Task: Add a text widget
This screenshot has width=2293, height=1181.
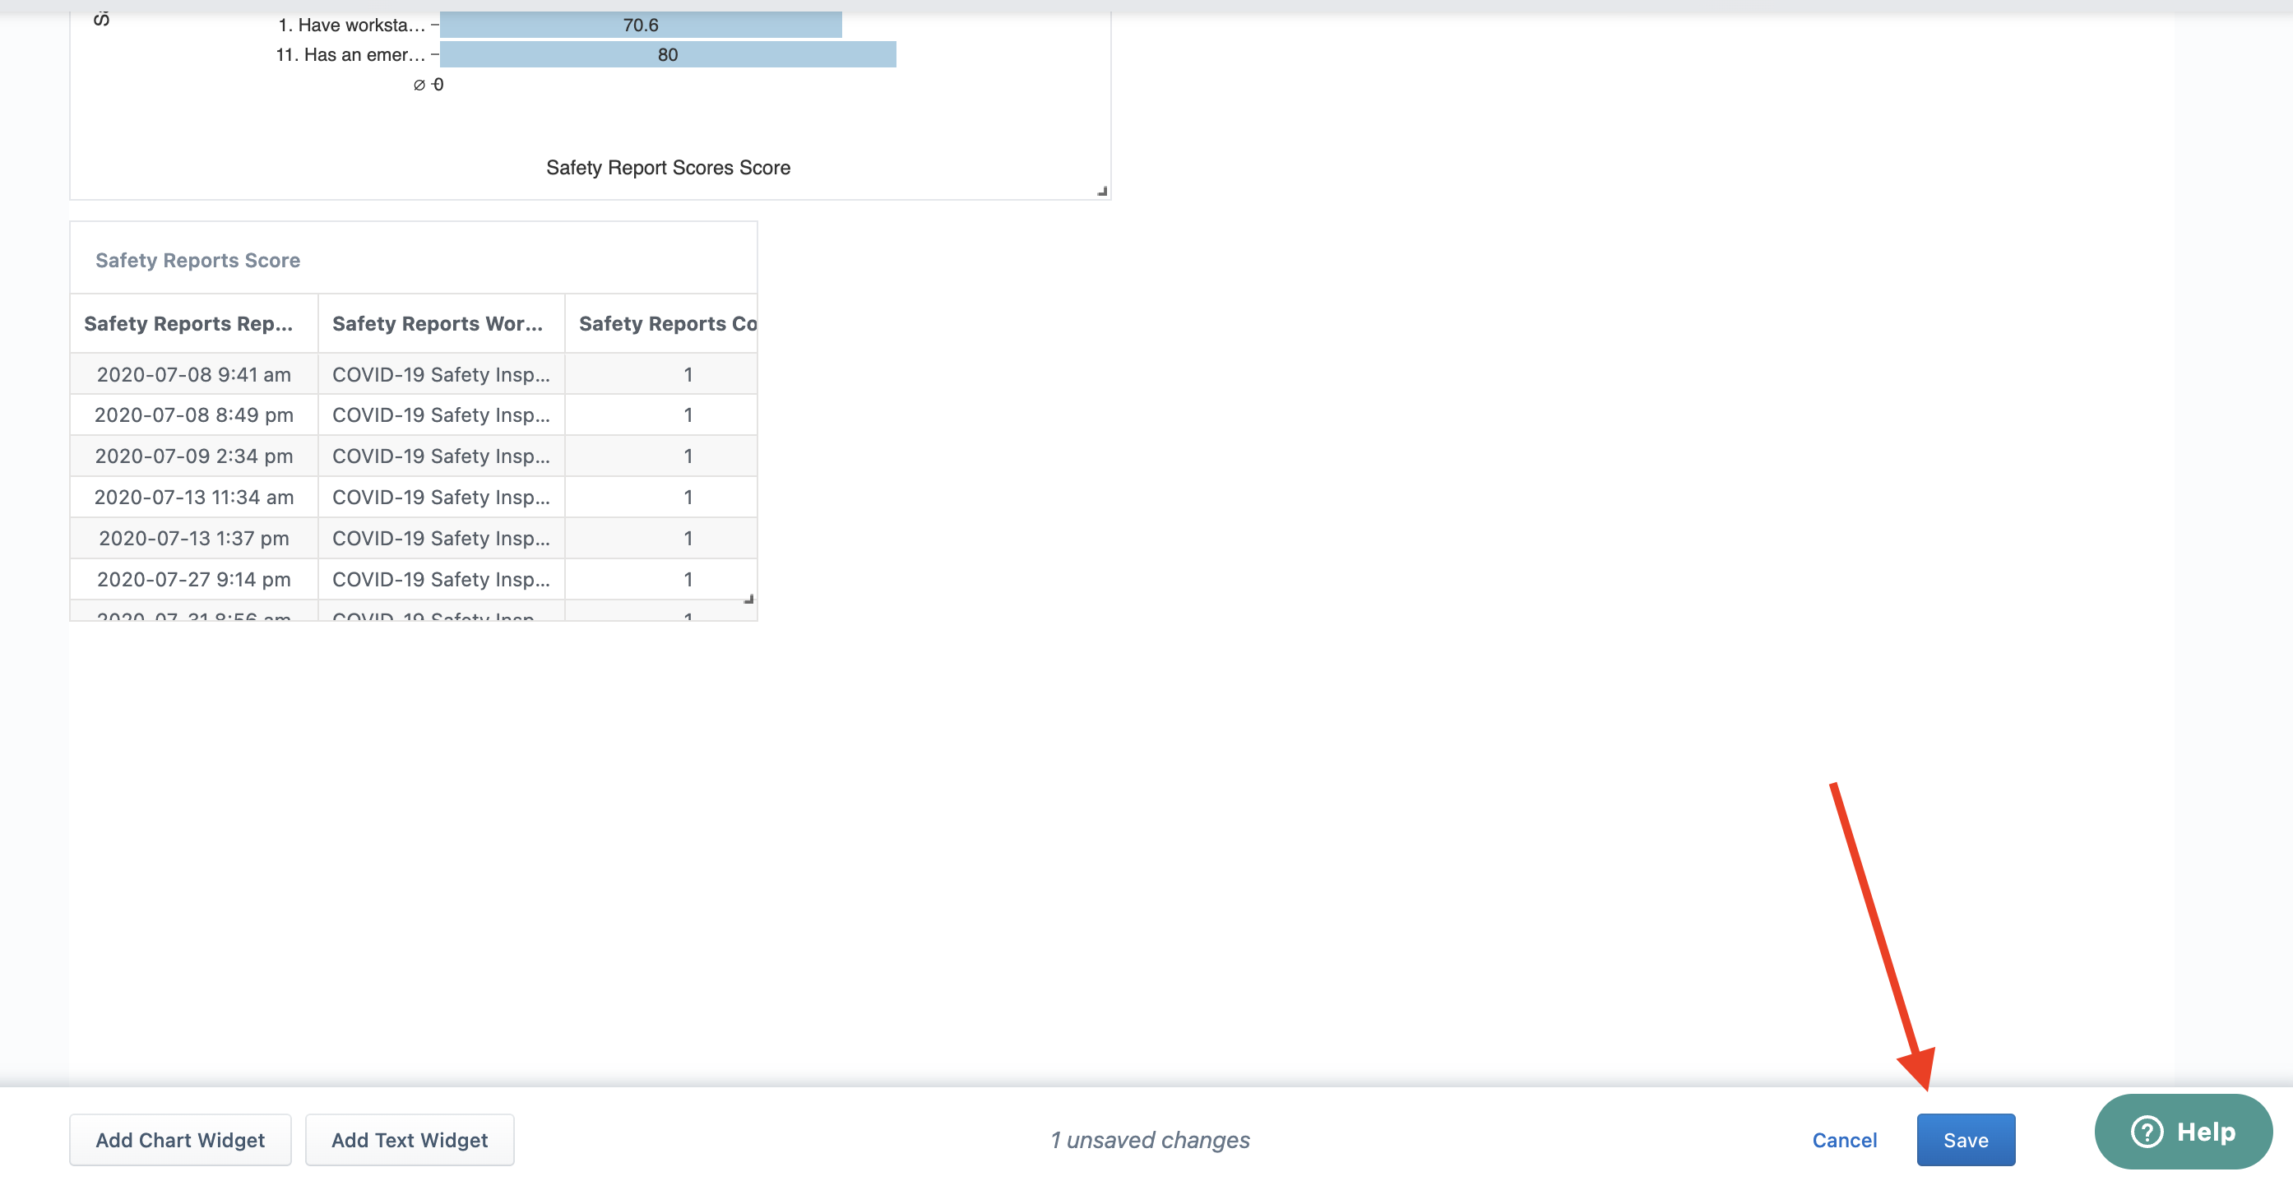Action: pos(410,1139)
